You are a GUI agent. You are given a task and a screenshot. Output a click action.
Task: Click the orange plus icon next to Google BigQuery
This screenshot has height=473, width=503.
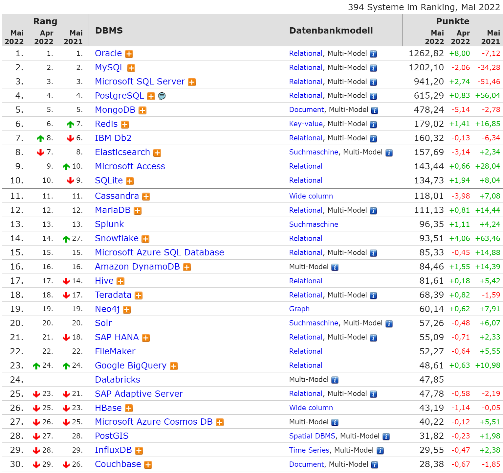click(174, 366)
